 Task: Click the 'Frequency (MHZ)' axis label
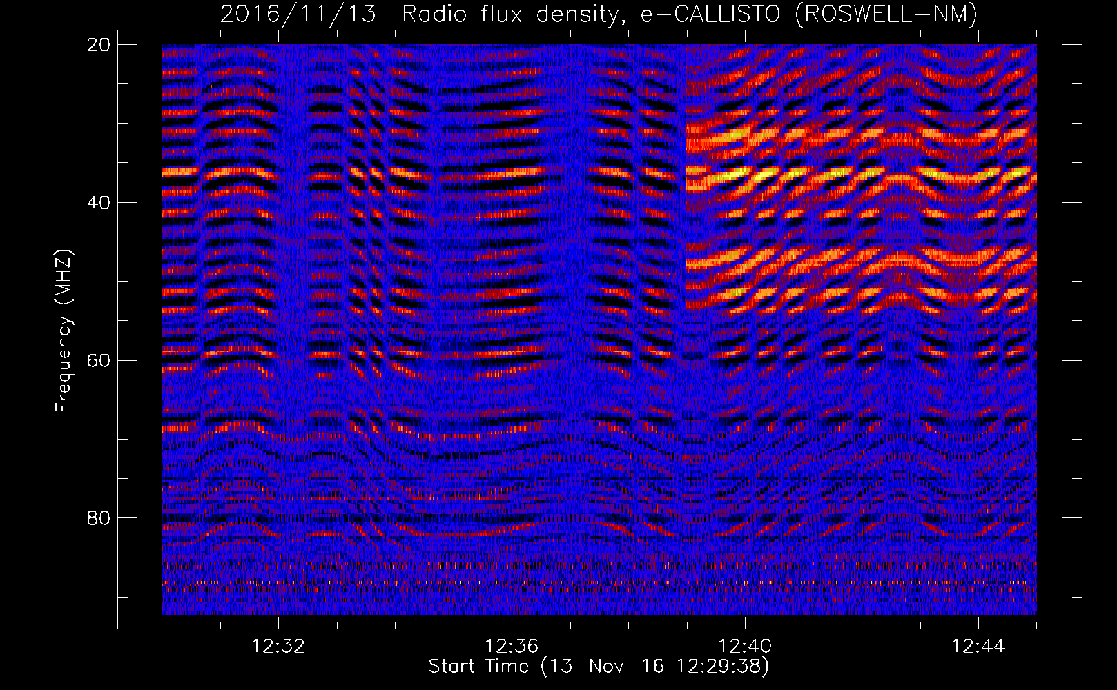click(x=64, y=331)
